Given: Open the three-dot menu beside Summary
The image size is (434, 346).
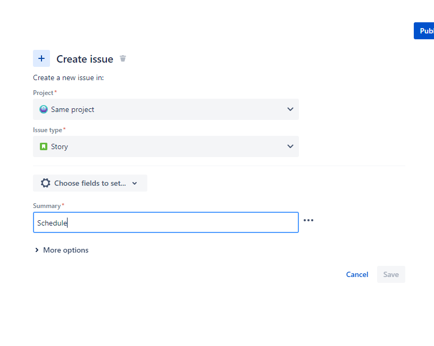Looking at the screenshot, I should click(x=308, y=220).
